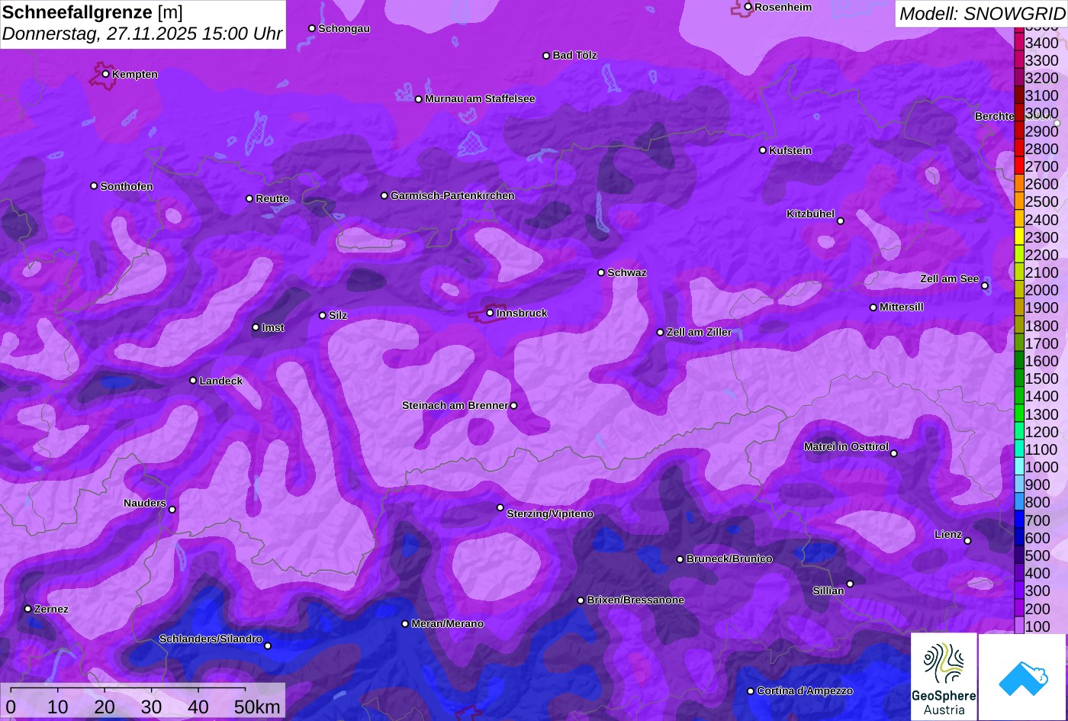Click the Bad Tölz marker dot
The image size is (1068, 721).
tap(546, 56)
